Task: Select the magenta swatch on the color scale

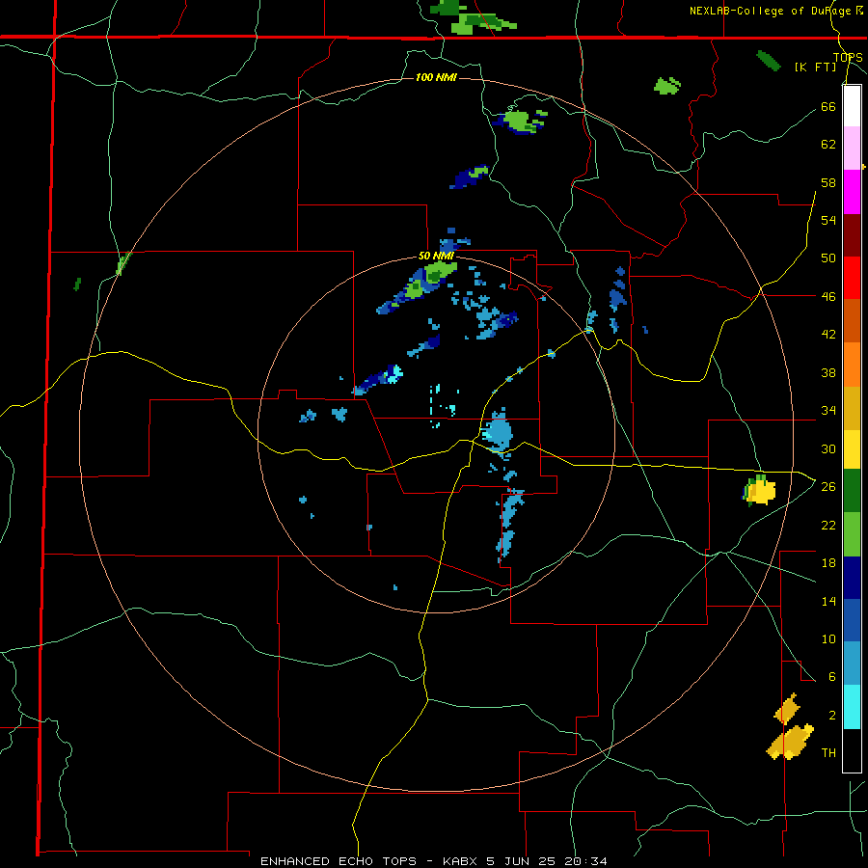Action: click(852, 192)
